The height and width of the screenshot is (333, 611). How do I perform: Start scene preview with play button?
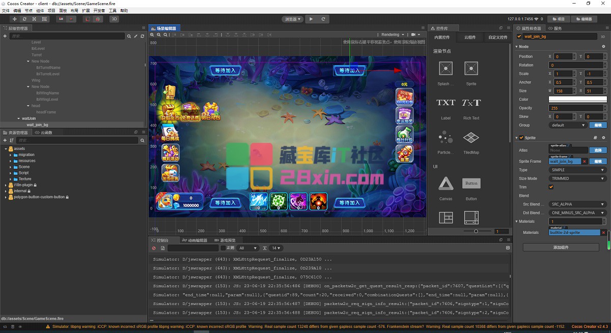pos(311,19)
